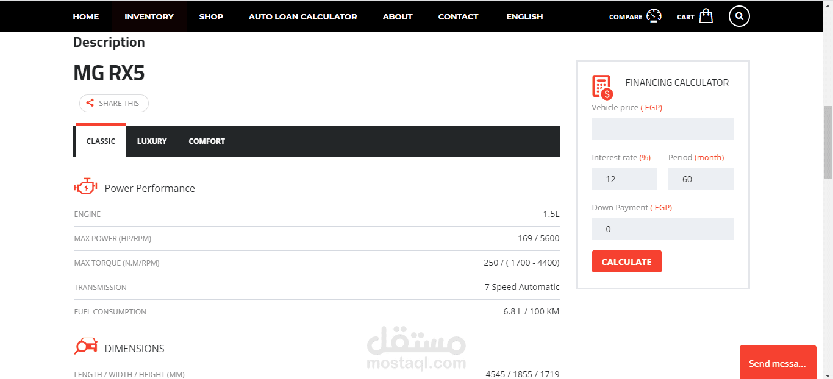Switch to the COMFORT trim tab

point(207,141)
